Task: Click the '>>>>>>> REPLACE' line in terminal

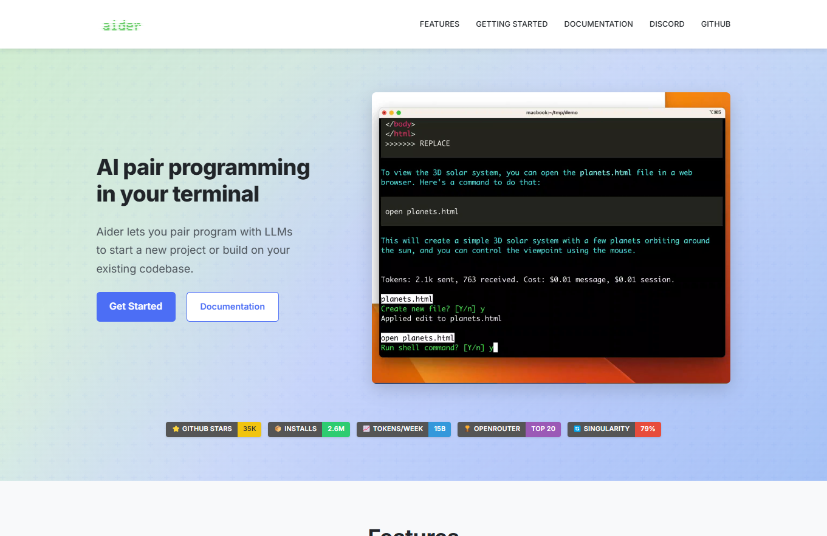Action: coord(417,144)
